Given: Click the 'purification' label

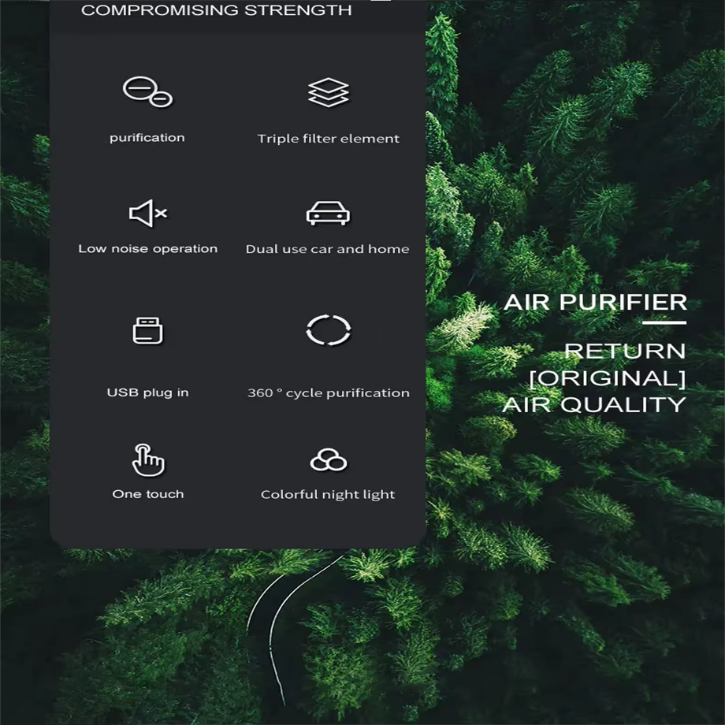Looking at the screenshot, I should [x=147, y=138].
